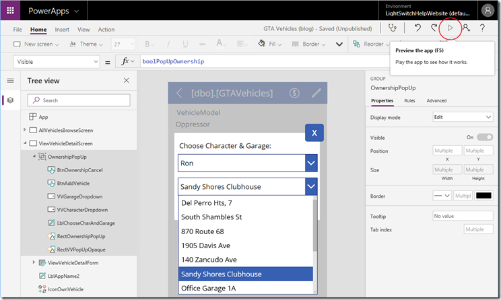Open the View tab

83,30
